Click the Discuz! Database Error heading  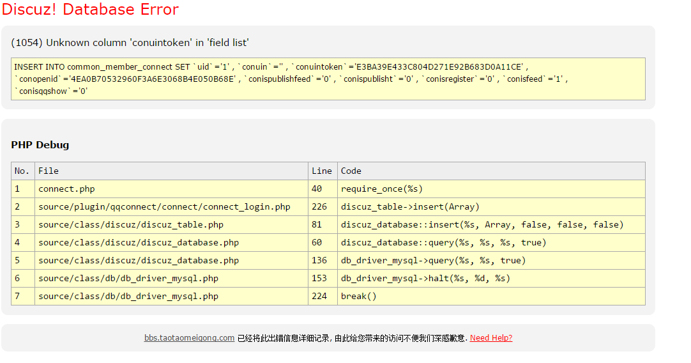click(90, 10)
